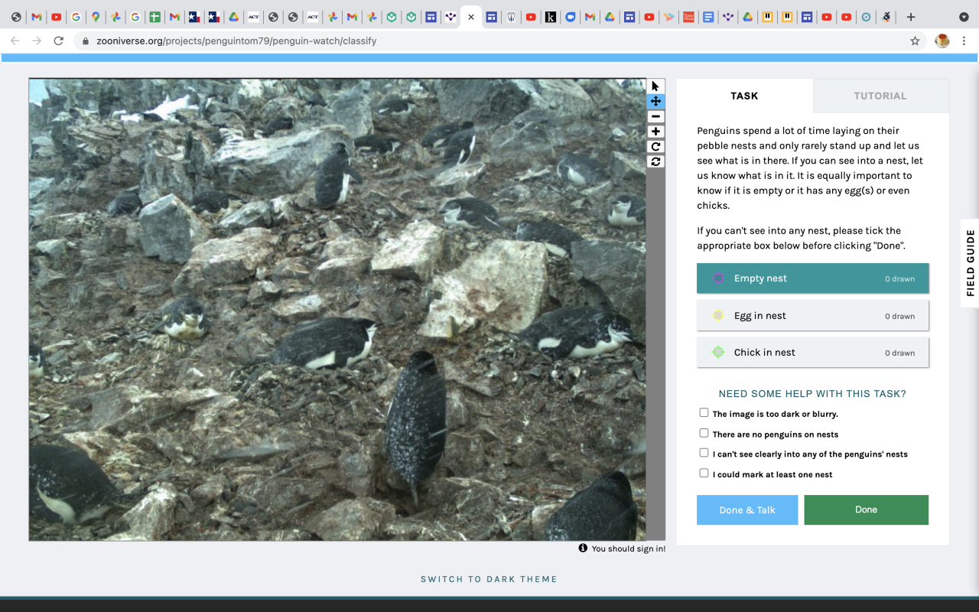This screenshot has width=979, height=612.
Task: Select the Chick in nest marking tool
Action: [813, 352]
